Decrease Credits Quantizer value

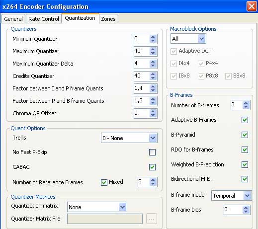click(x=153, y=78)
